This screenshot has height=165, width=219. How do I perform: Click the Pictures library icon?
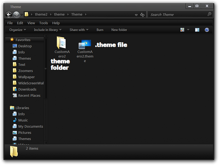(x=15, y=133)
